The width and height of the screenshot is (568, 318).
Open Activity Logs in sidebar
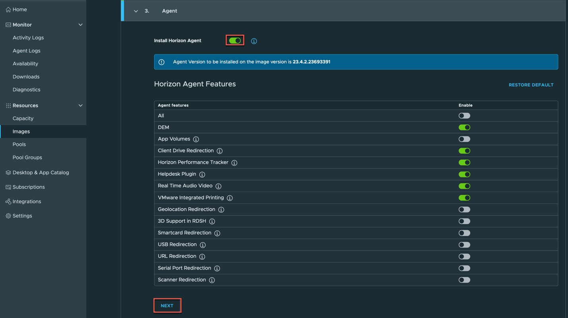coord(28,38)
